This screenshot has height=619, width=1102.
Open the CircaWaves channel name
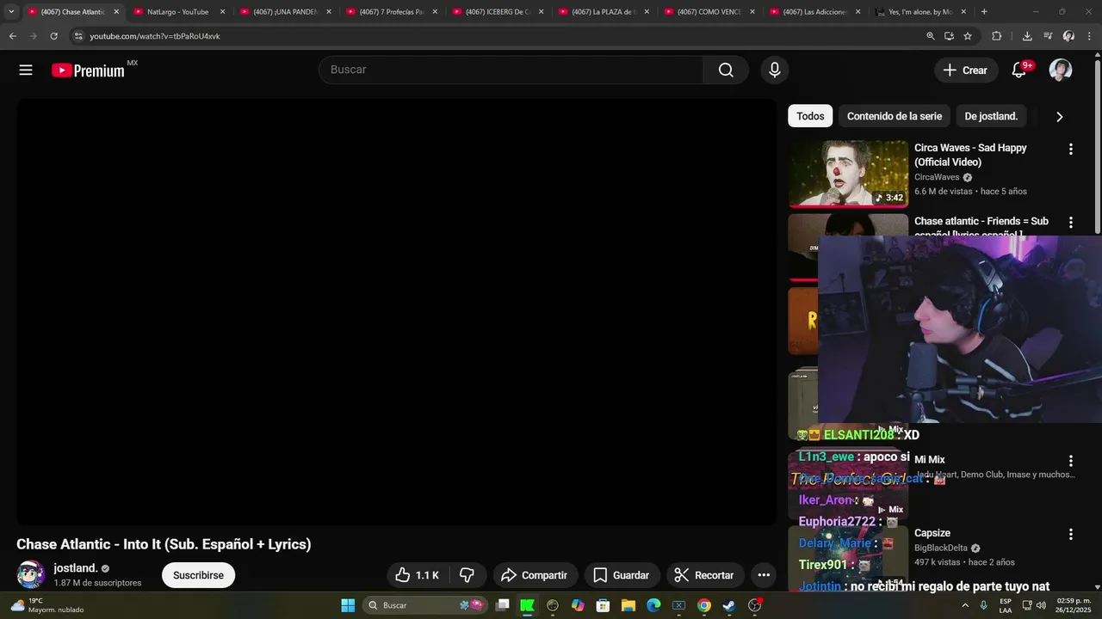click(937, 177)
